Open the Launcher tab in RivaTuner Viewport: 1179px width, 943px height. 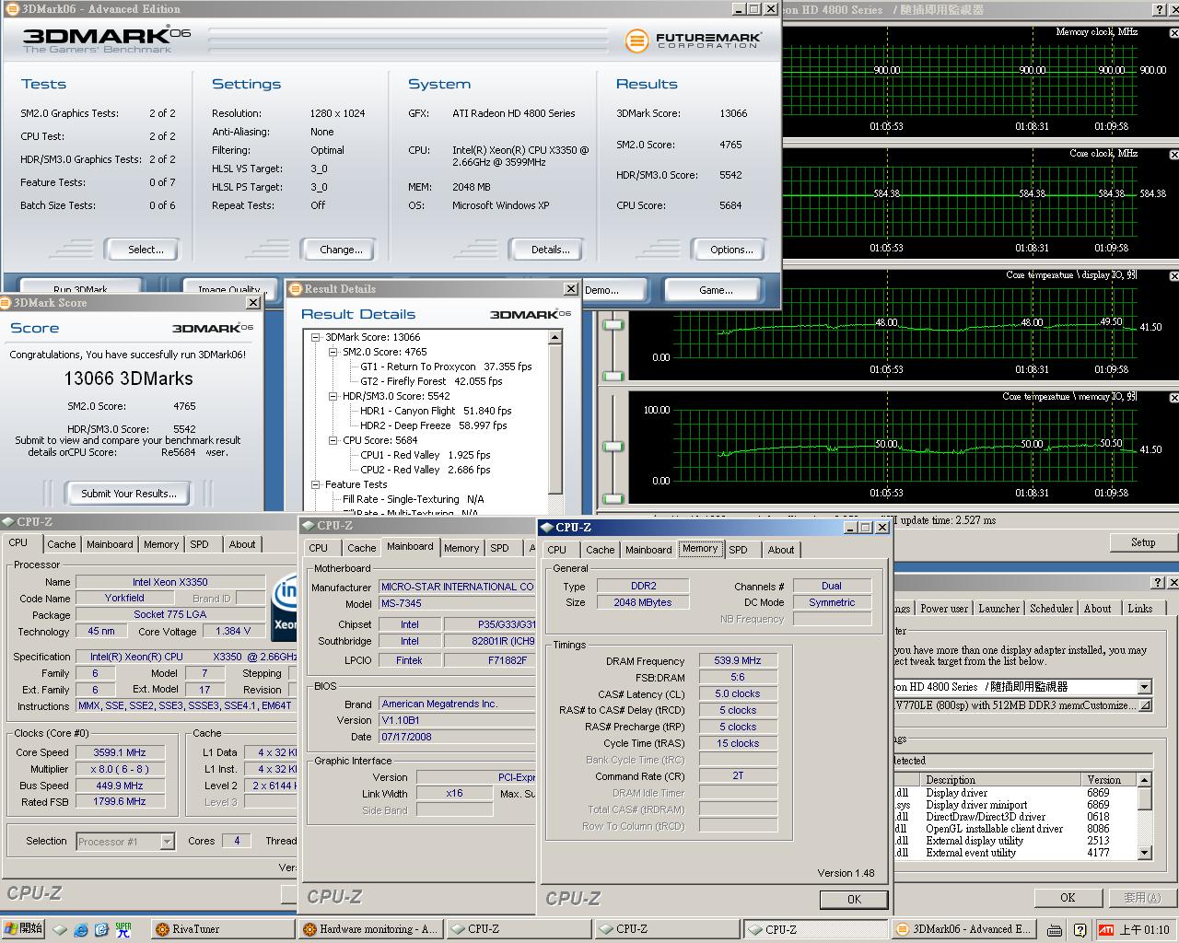click(999, 609)
